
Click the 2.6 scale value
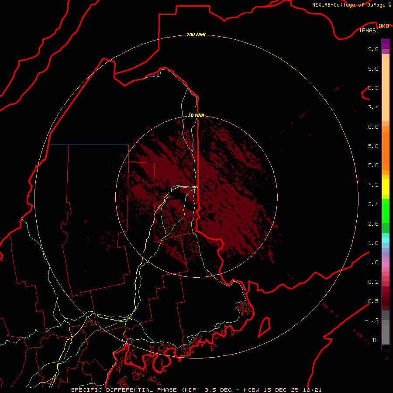[x=373, y=224]
